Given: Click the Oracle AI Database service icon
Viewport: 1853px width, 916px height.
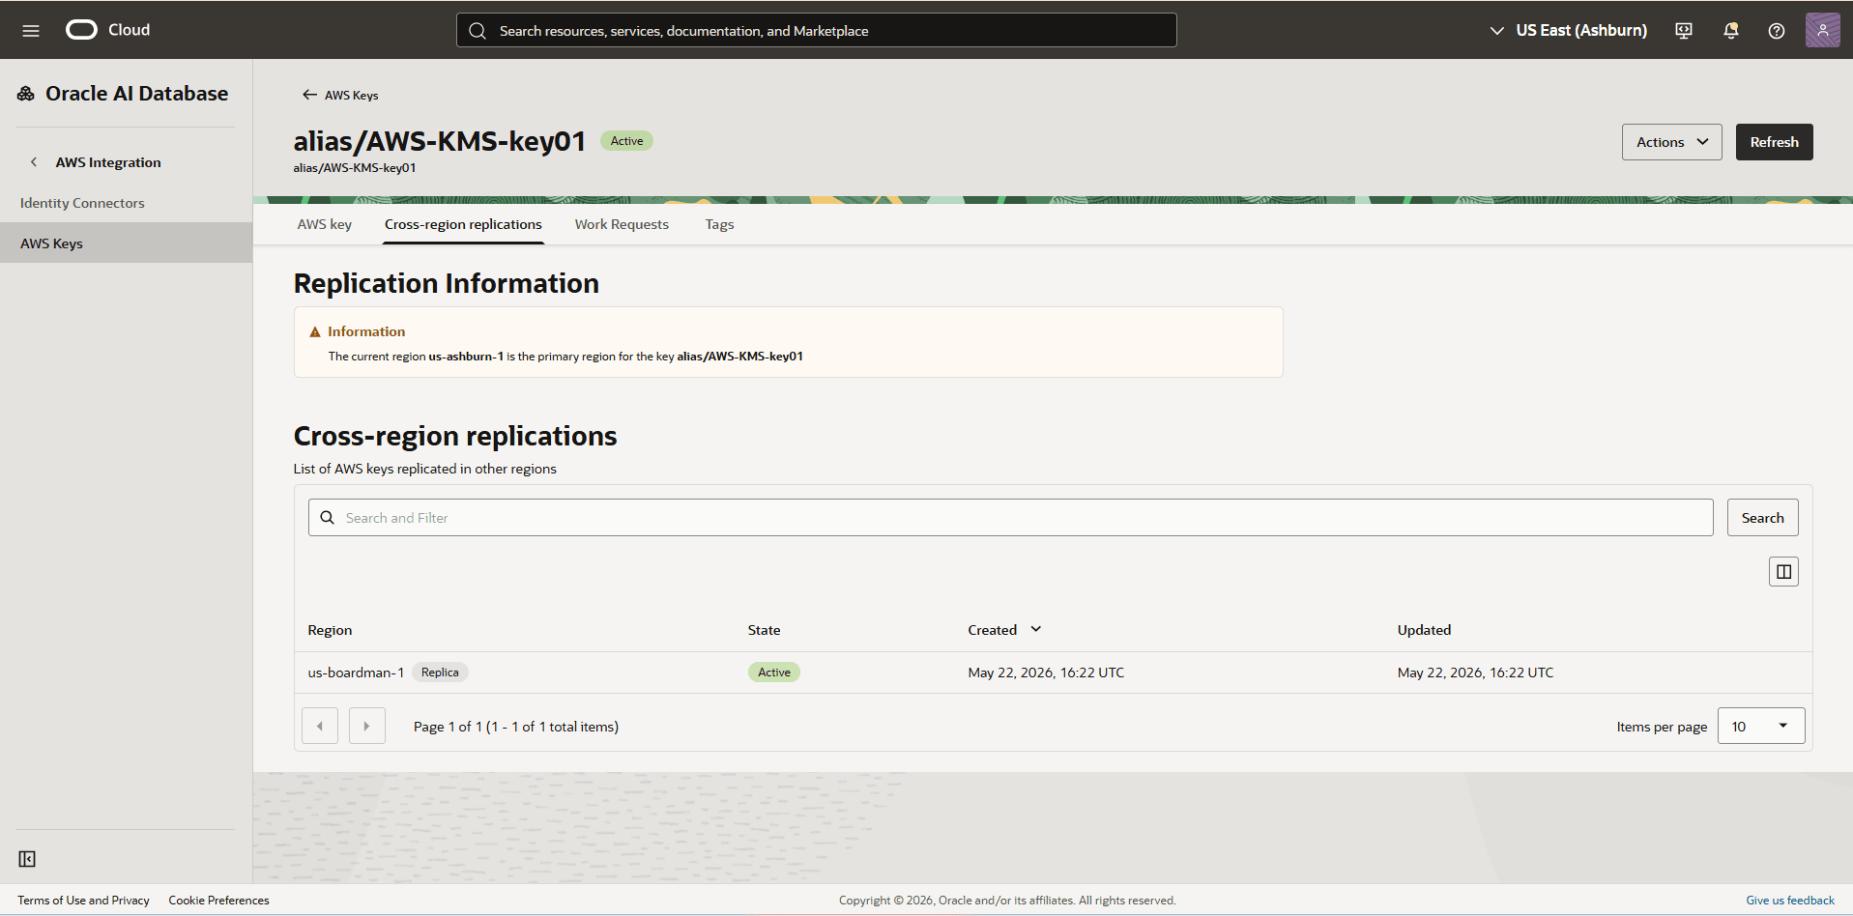Looking at the screenshot, I should pyautogui.click(x=26, y=94).
